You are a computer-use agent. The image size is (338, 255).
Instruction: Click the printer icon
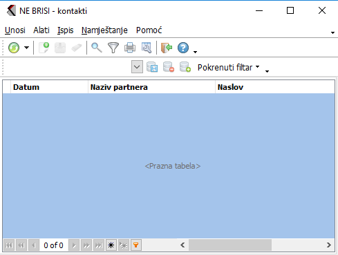tap(130, 48)
